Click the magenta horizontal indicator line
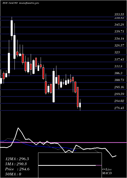 click(63, 142)
